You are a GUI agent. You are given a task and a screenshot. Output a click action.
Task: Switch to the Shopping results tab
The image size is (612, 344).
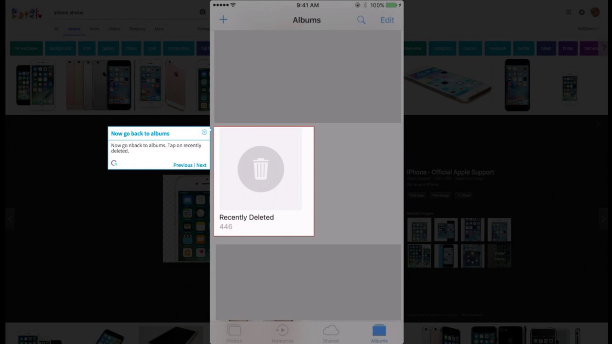137,29
